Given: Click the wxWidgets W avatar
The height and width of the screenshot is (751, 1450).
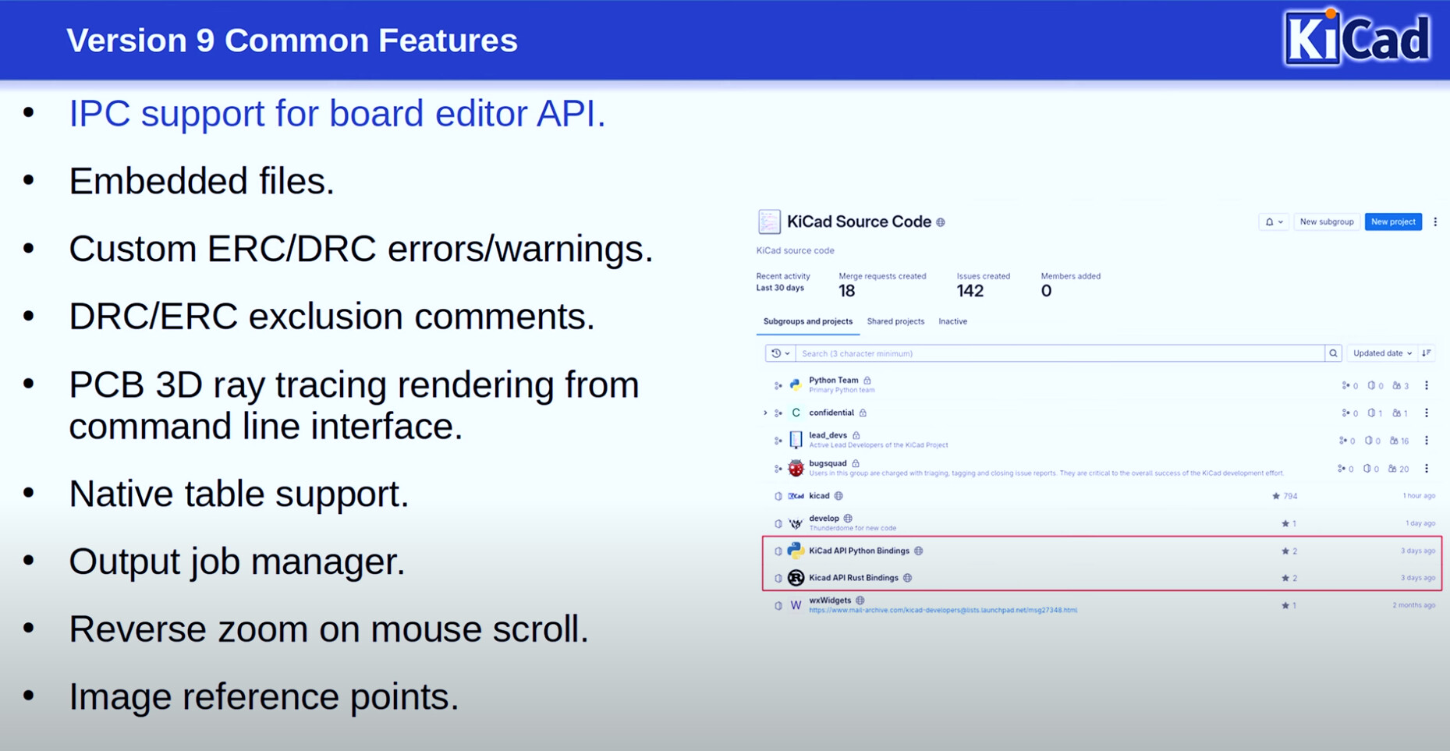Looking at the screenshot, I should coord(796,605).
